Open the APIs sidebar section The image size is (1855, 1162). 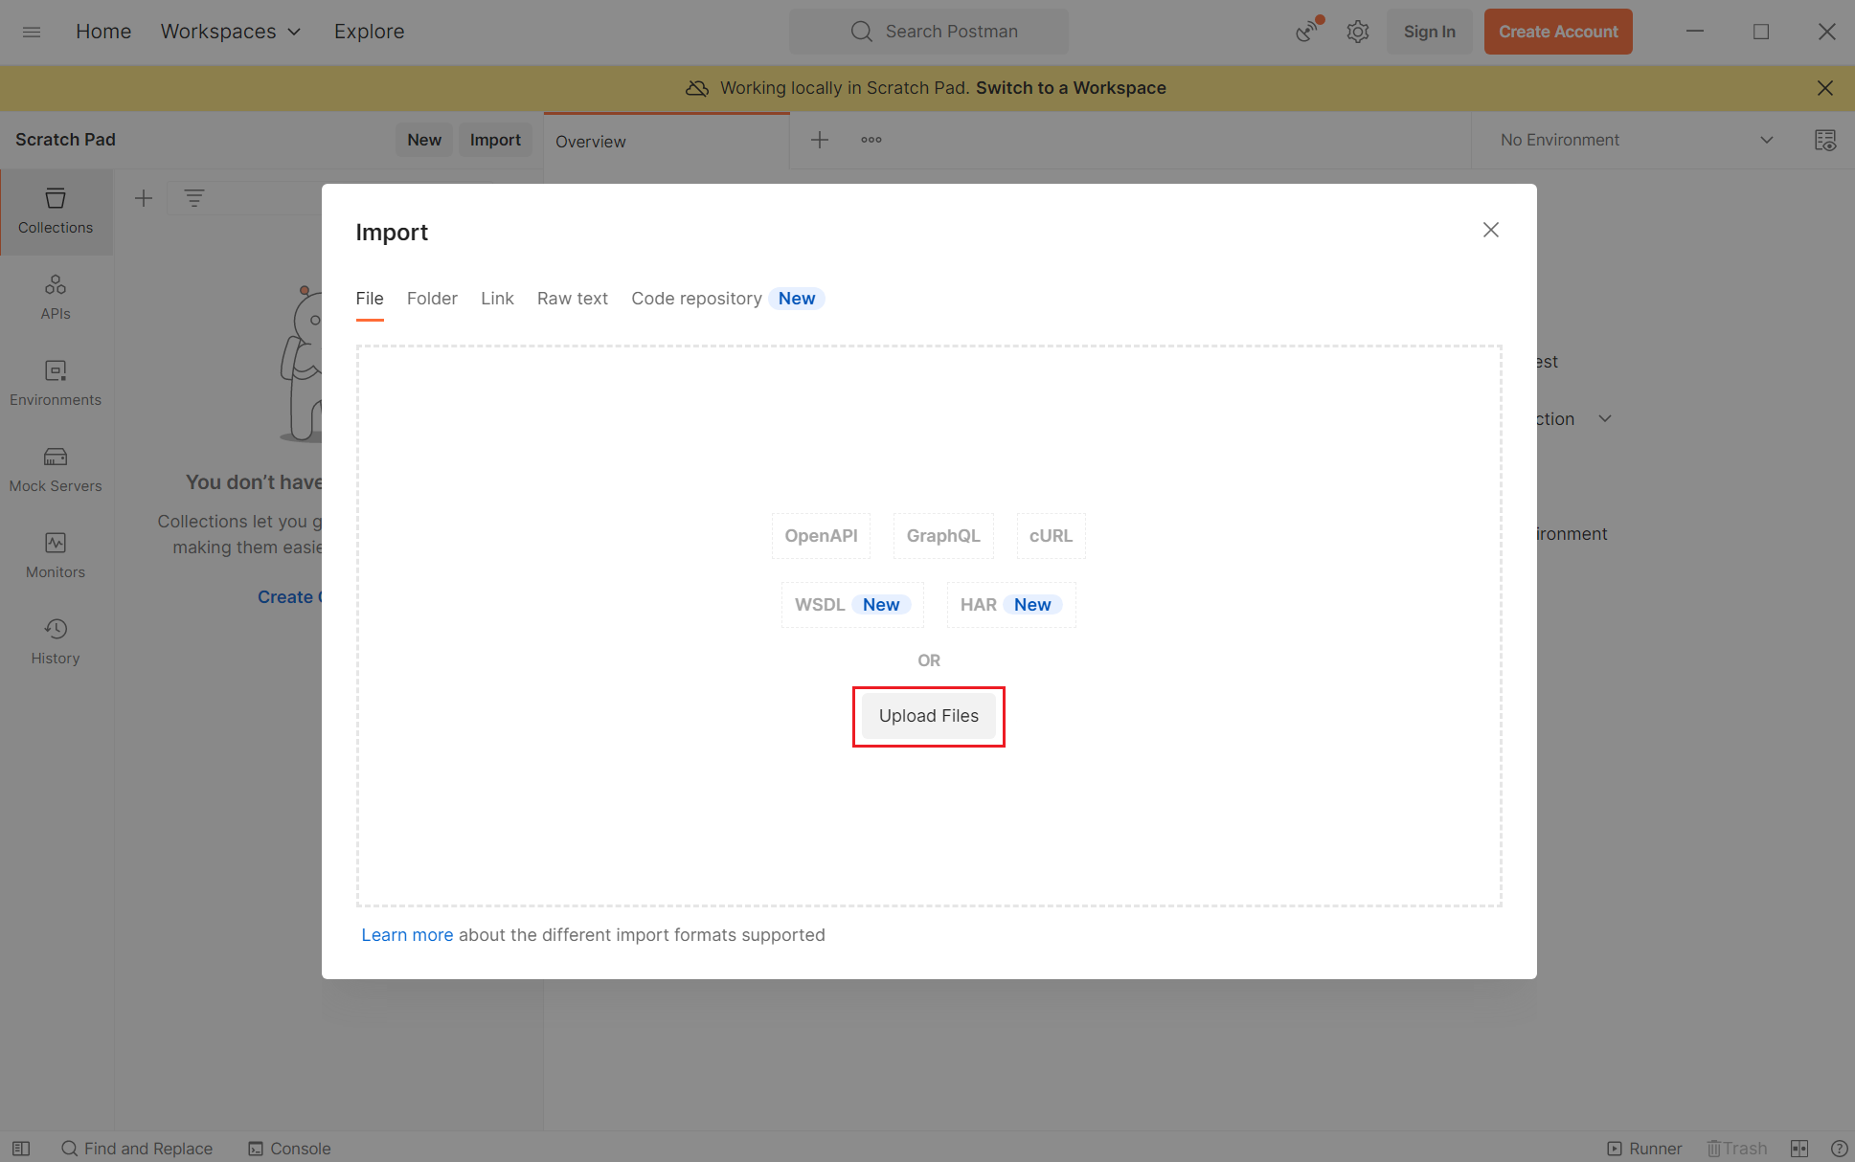click(x=56, y=298)
